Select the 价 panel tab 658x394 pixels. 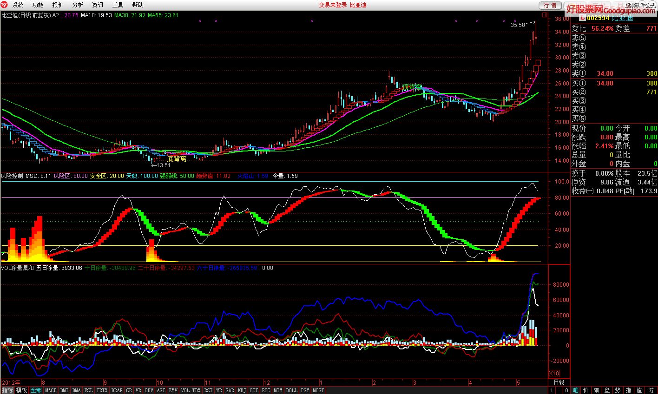(x=586, y=390)
